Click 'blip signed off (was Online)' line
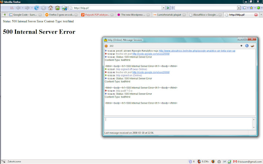This screenshot has height=164, width=263. point(131,69)
